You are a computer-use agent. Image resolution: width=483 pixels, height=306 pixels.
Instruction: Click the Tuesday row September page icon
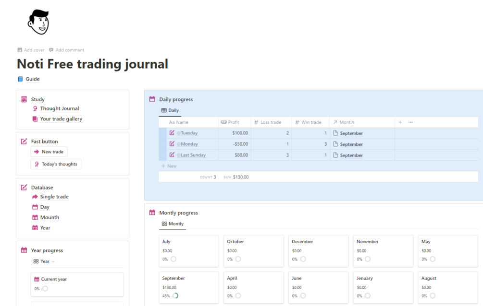click(x=335, y=133)
